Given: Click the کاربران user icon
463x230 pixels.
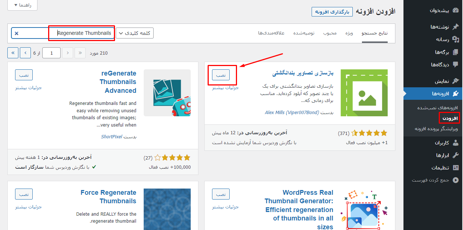Looking at the screenshot, I should (x=456, y=143).
